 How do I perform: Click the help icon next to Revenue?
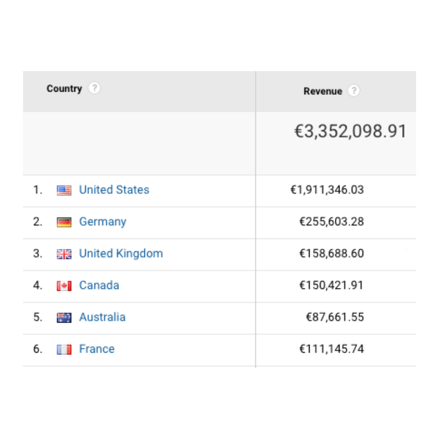point(354,91)
